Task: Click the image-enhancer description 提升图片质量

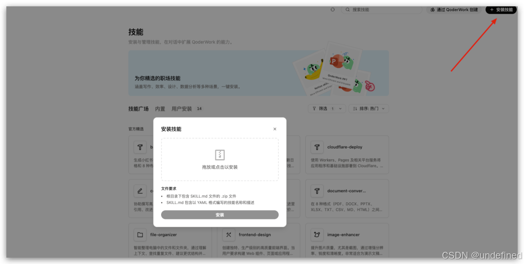Action: click(347, 251)
